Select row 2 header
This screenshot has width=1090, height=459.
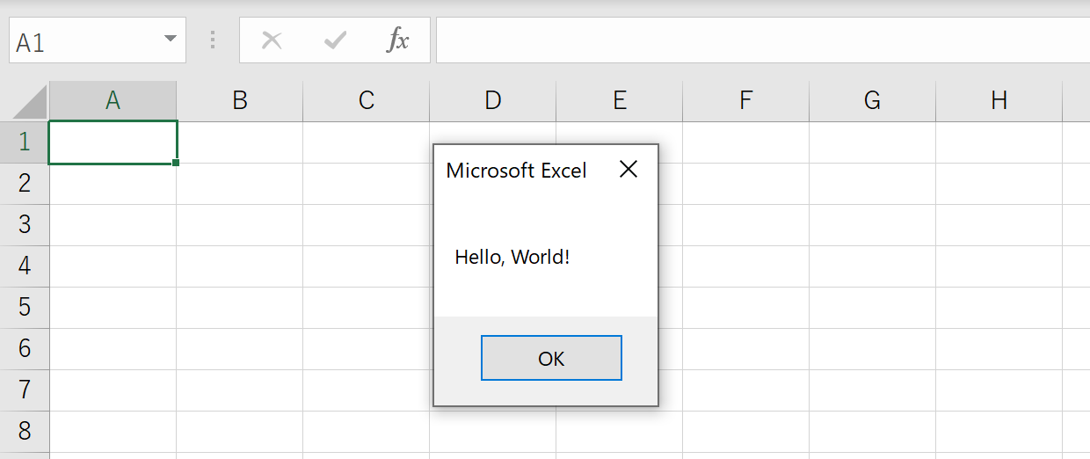[25, 183]
